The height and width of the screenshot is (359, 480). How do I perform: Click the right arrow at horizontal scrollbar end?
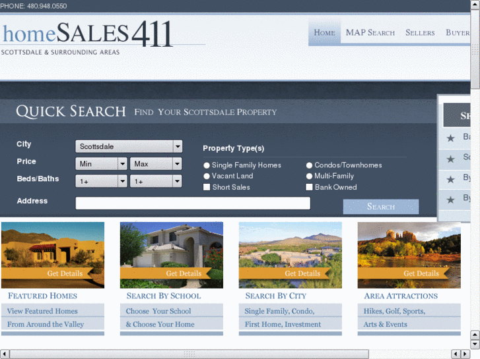[465, 354]
